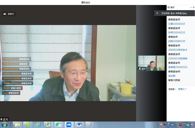Click microphone icon on the video thumbnail
195x128 pixels.
pyautogui.click(x=140, y=69)
